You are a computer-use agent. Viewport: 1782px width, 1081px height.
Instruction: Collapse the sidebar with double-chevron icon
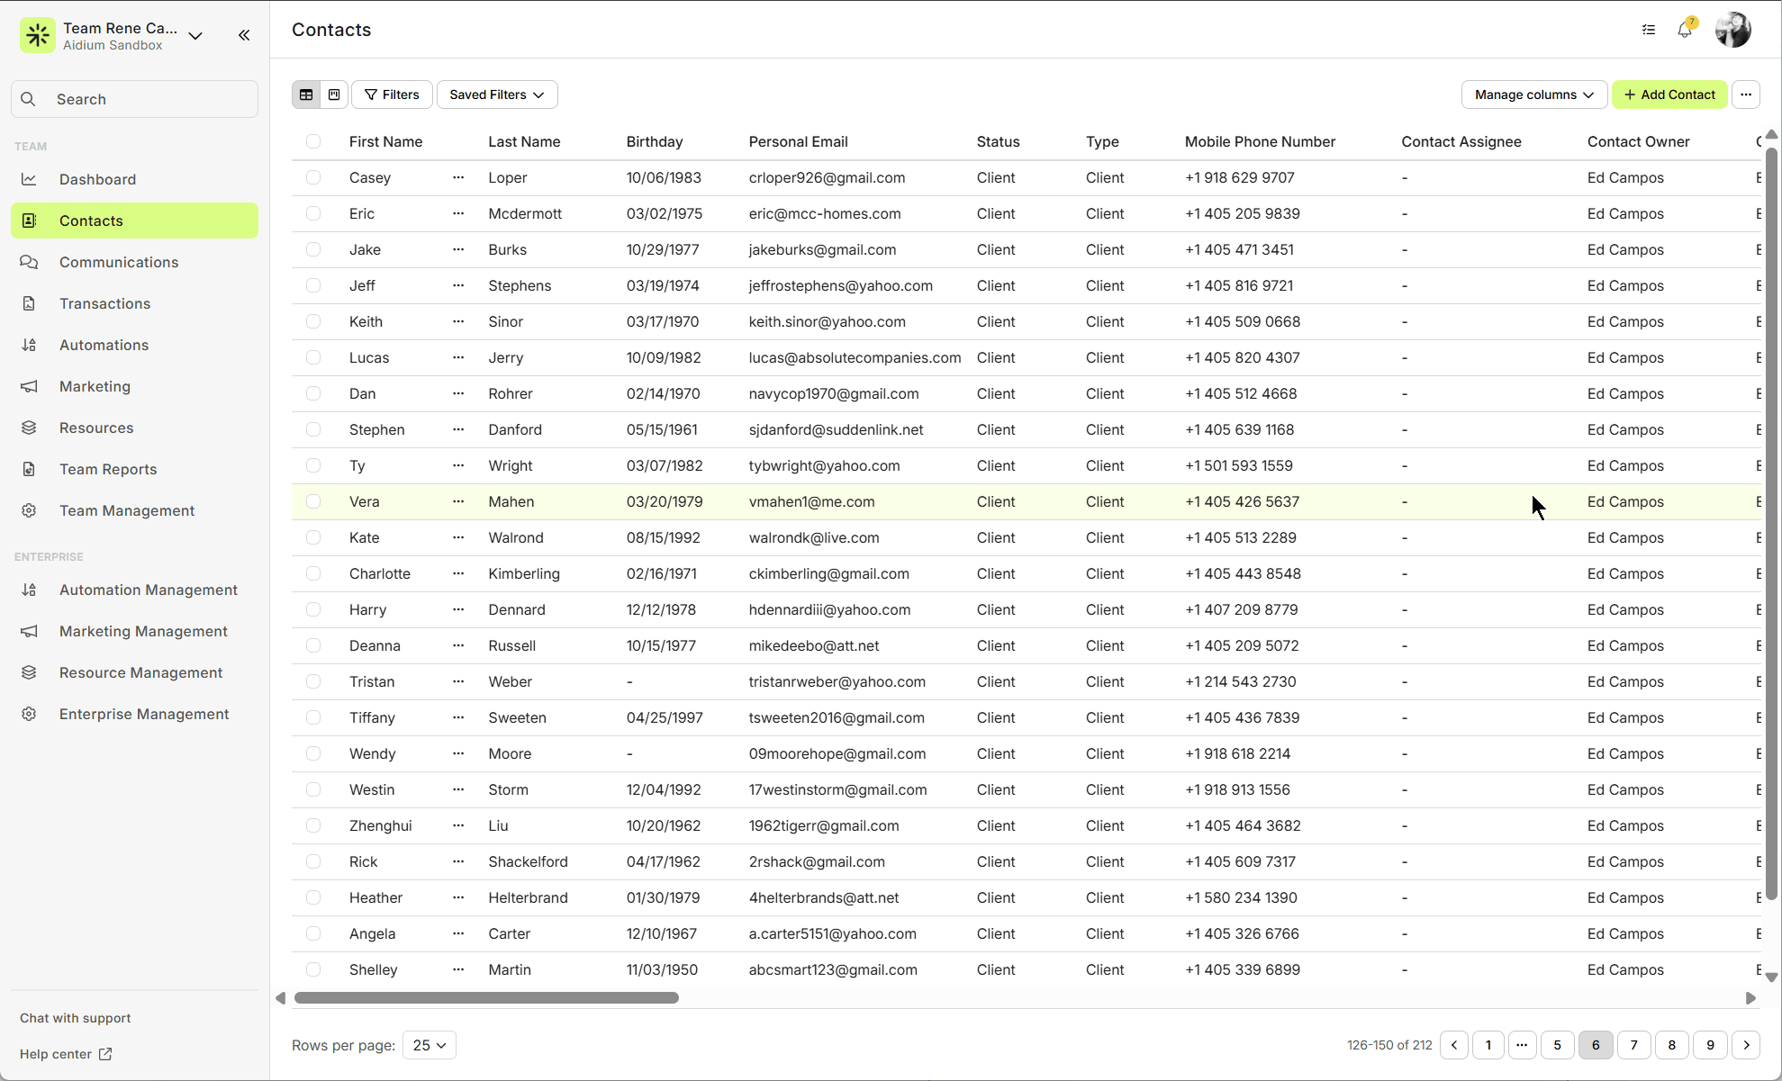pyautogui.click(x=244, y=35)
